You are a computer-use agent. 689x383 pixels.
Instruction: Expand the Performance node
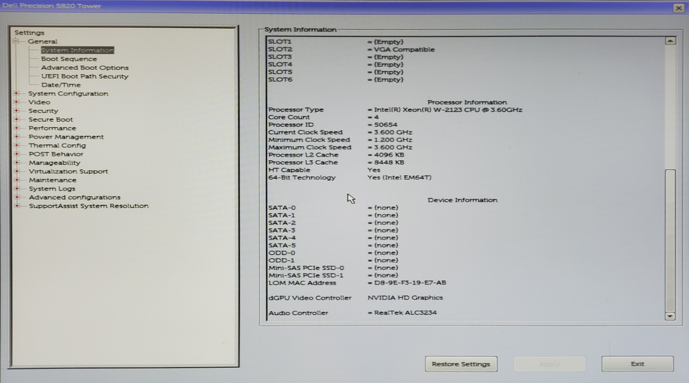(16, 128)
